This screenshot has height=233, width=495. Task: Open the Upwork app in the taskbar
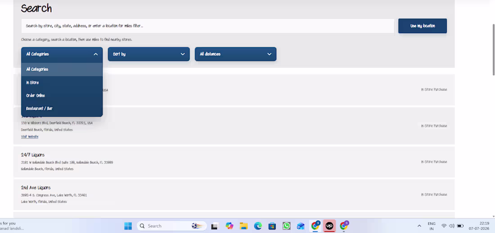[329, 226]
